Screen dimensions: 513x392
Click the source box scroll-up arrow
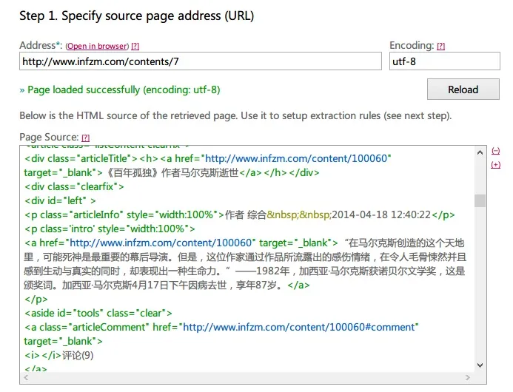coord(480,152)
